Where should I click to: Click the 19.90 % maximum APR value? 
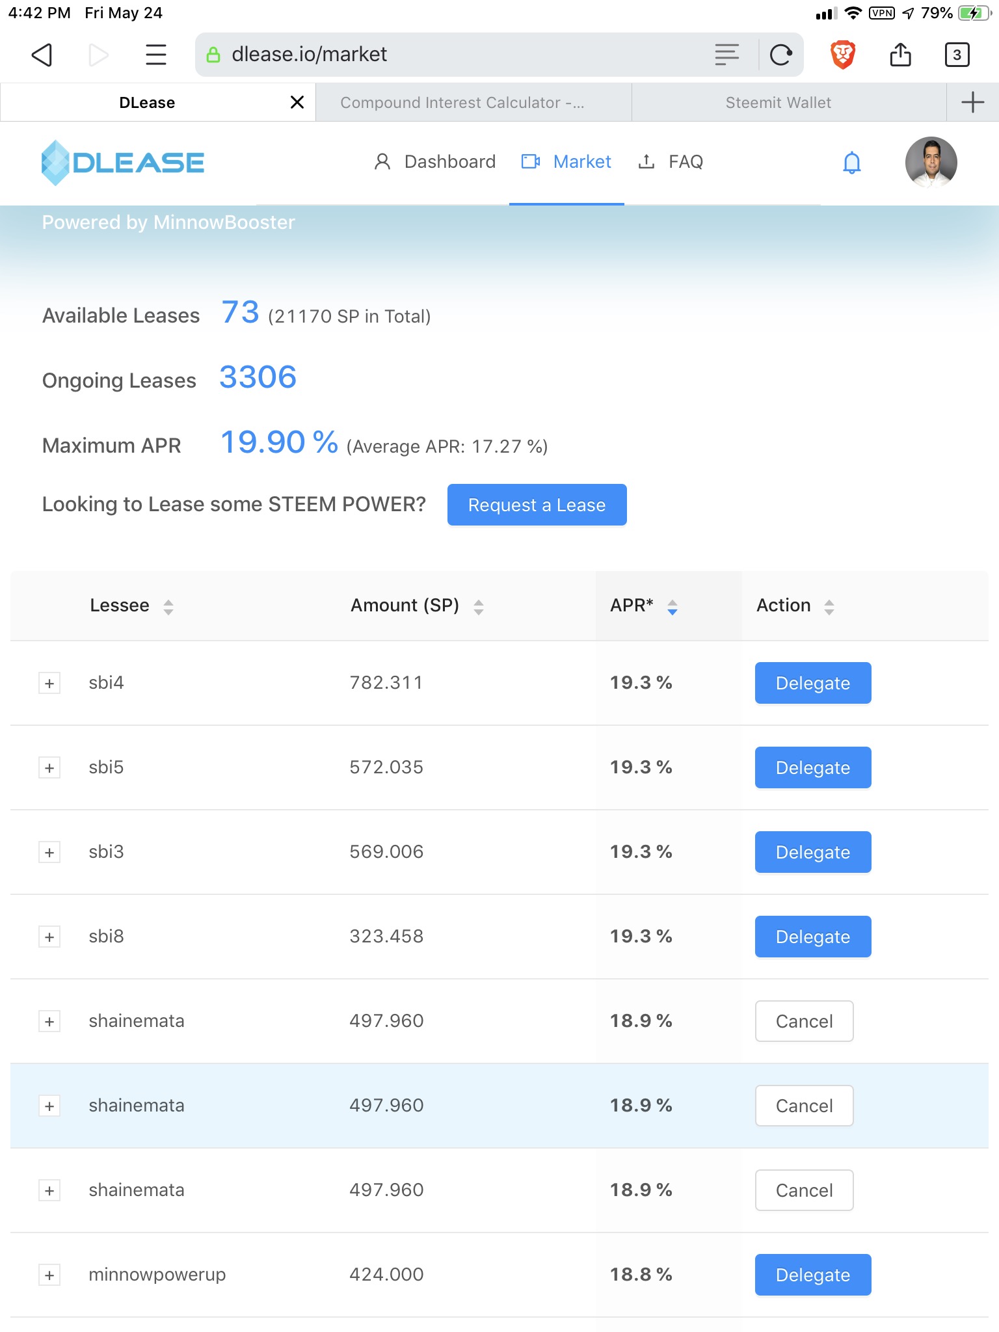(x=279, y=442)
